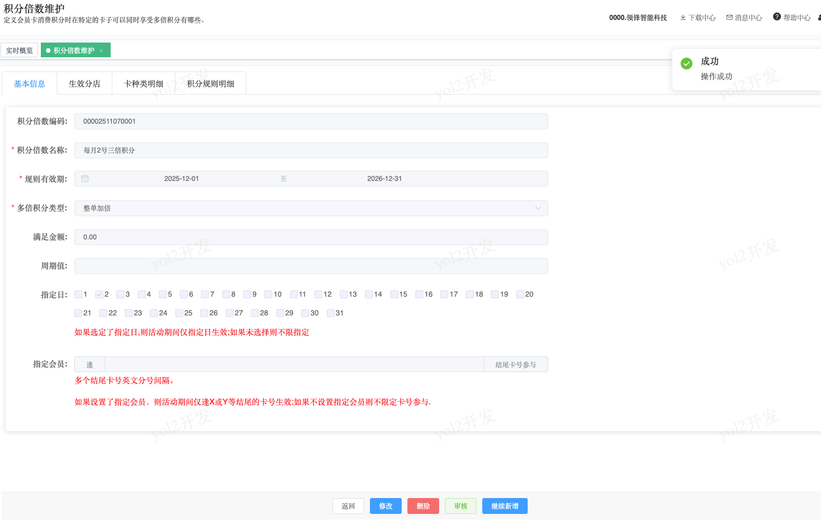
Task: Click the 0000.领锋智能科技 account name
Action: [x=638, y=18]
